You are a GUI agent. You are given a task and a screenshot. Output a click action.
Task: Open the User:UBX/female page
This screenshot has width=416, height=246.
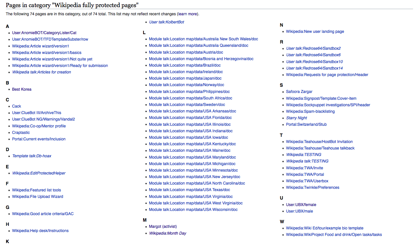point(301,205)
